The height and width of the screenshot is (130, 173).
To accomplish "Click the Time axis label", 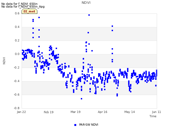I will pos(153,116).
